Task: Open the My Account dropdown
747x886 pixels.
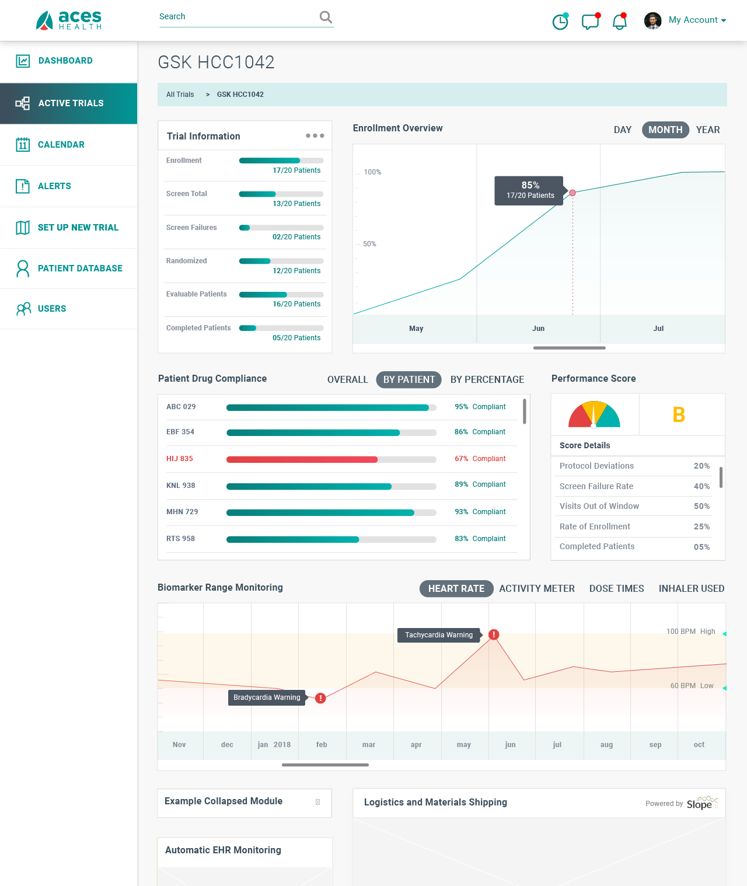Action: 697,20
